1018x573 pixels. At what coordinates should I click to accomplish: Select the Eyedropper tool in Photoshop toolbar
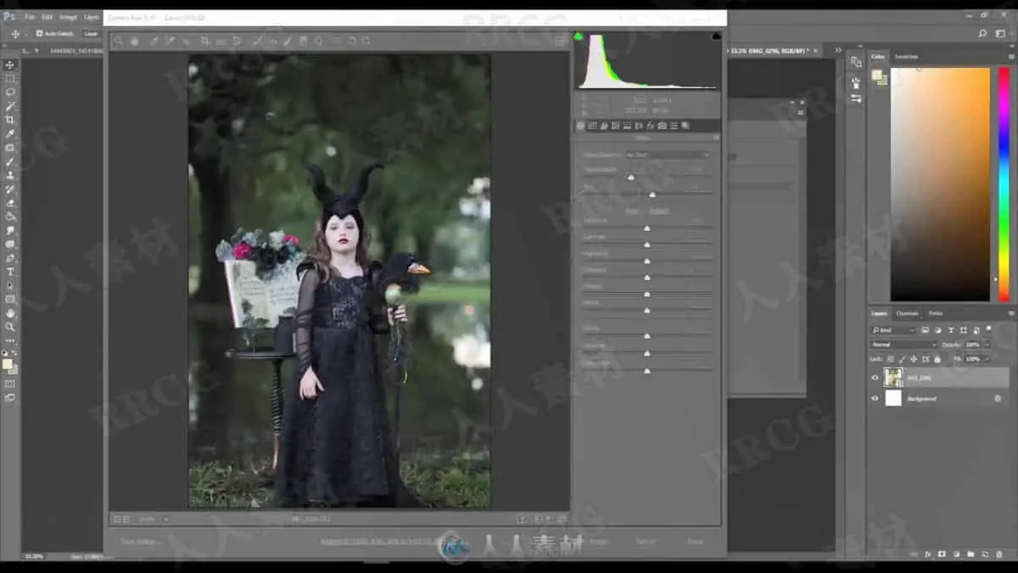[10, 133]
